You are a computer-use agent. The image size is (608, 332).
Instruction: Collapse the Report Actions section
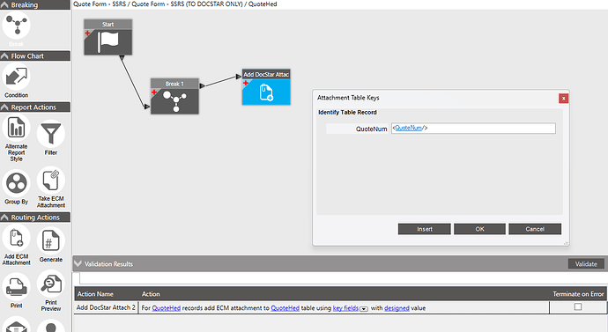point(4,107)
